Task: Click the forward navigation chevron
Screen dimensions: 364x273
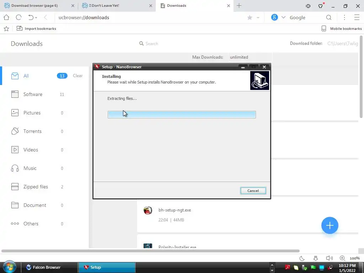Action: (46, 17)
